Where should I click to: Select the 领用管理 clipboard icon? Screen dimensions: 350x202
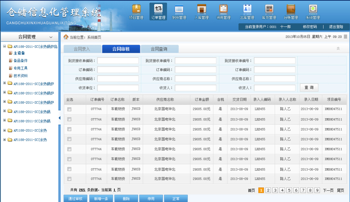(223, 9)
